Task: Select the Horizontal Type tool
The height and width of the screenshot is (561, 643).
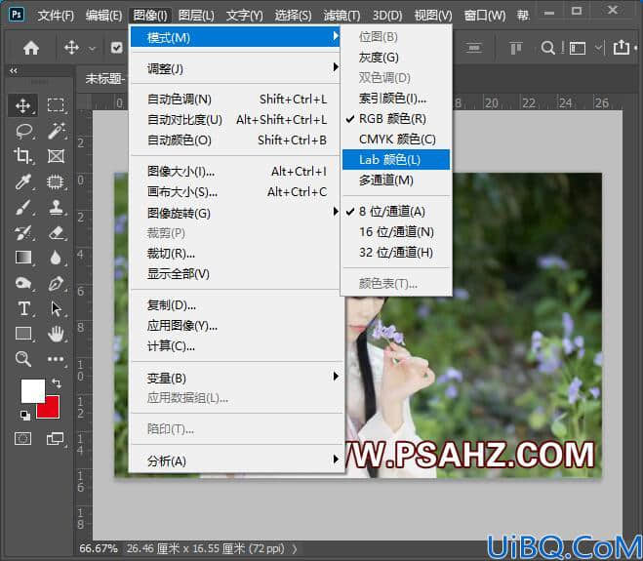Action: point(23,308)
